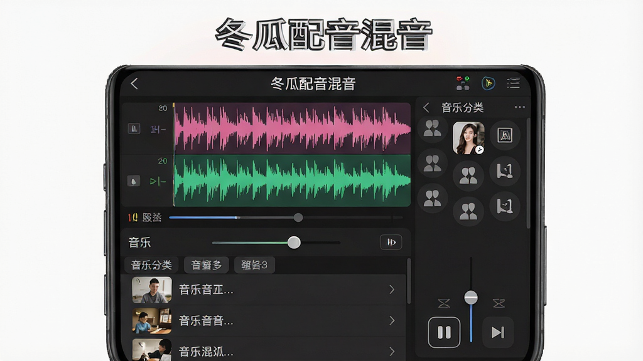Go back using the top-left arrow
The height and width of the screenshot is (361, 643).
(134, 83)
